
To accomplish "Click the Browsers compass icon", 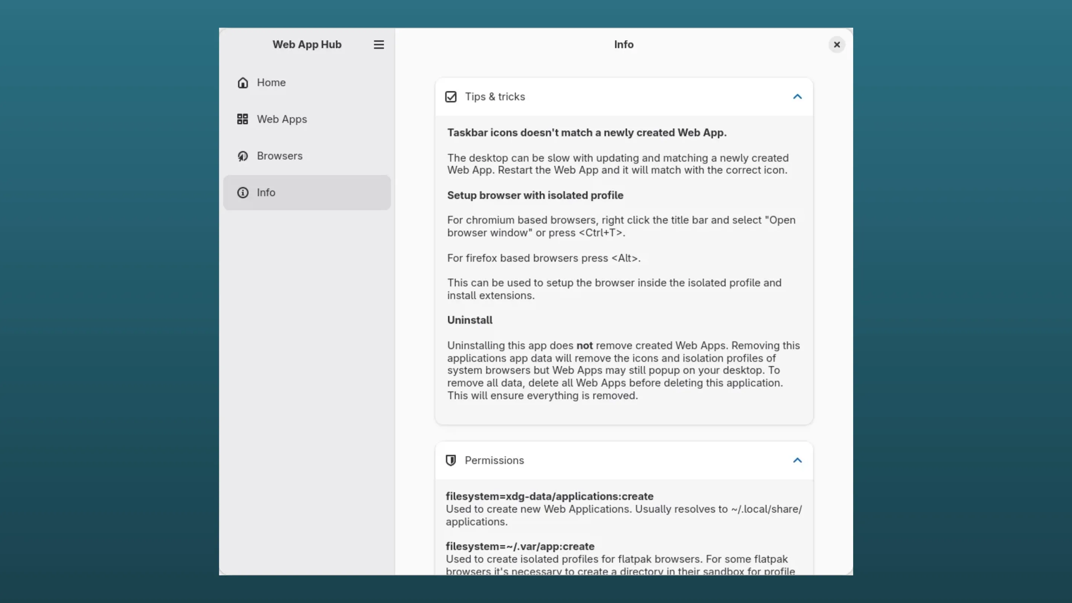I will (x=243, y=156).
